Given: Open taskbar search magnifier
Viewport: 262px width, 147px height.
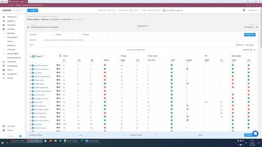Looking at the screenshot, I should 7,143.
